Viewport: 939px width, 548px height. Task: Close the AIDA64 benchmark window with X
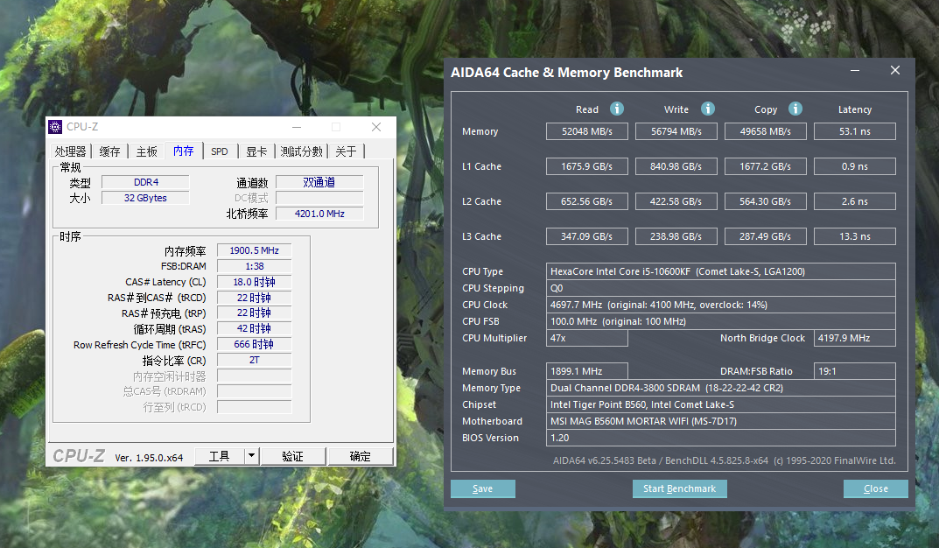pos(894,71)
